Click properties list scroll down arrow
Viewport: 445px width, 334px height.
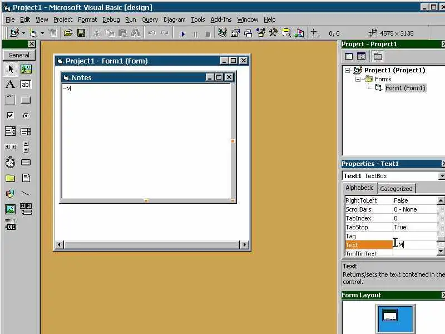441,251
